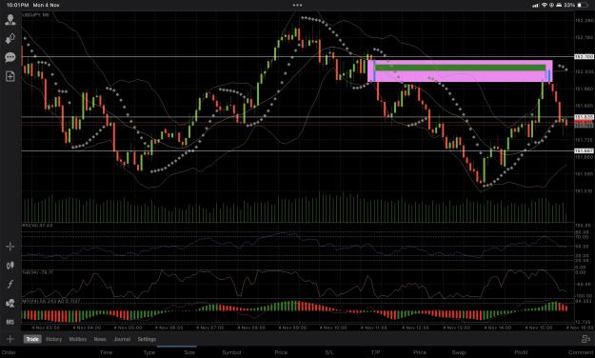Open the accounts person icon
Screen dimensions: 595x358
tap(10, 20)
